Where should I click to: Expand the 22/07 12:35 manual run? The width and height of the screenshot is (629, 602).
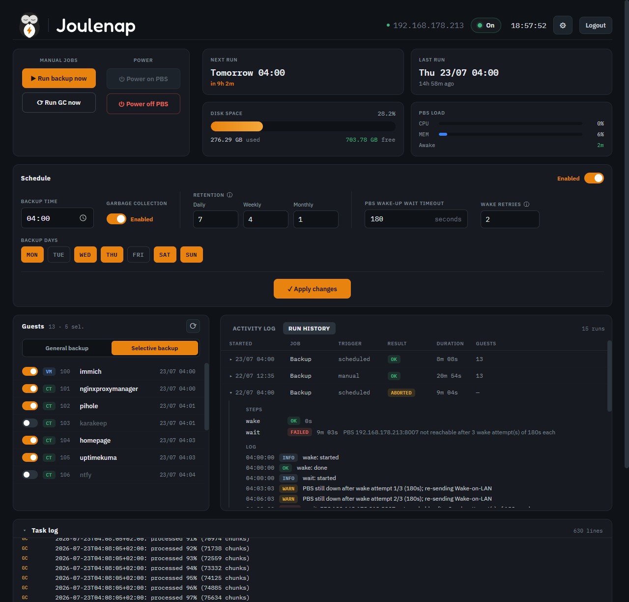pos(231,376)
